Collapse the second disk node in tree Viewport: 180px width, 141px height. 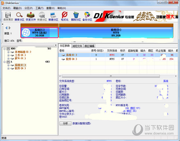[x=5, y=62]
